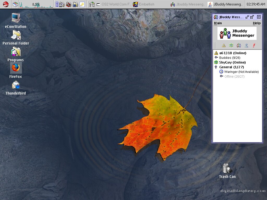Click the group-of-people icon in JBuddy toolbar
267x200 pixels.
click(239, 45)
